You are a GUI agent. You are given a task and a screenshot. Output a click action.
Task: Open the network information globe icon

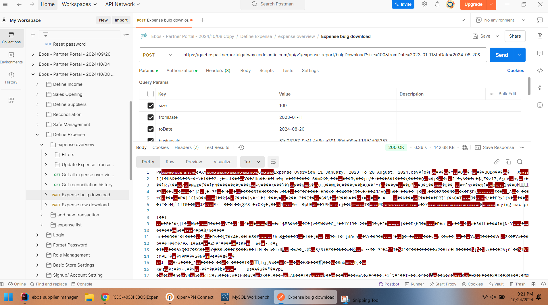tap(465, 147)
